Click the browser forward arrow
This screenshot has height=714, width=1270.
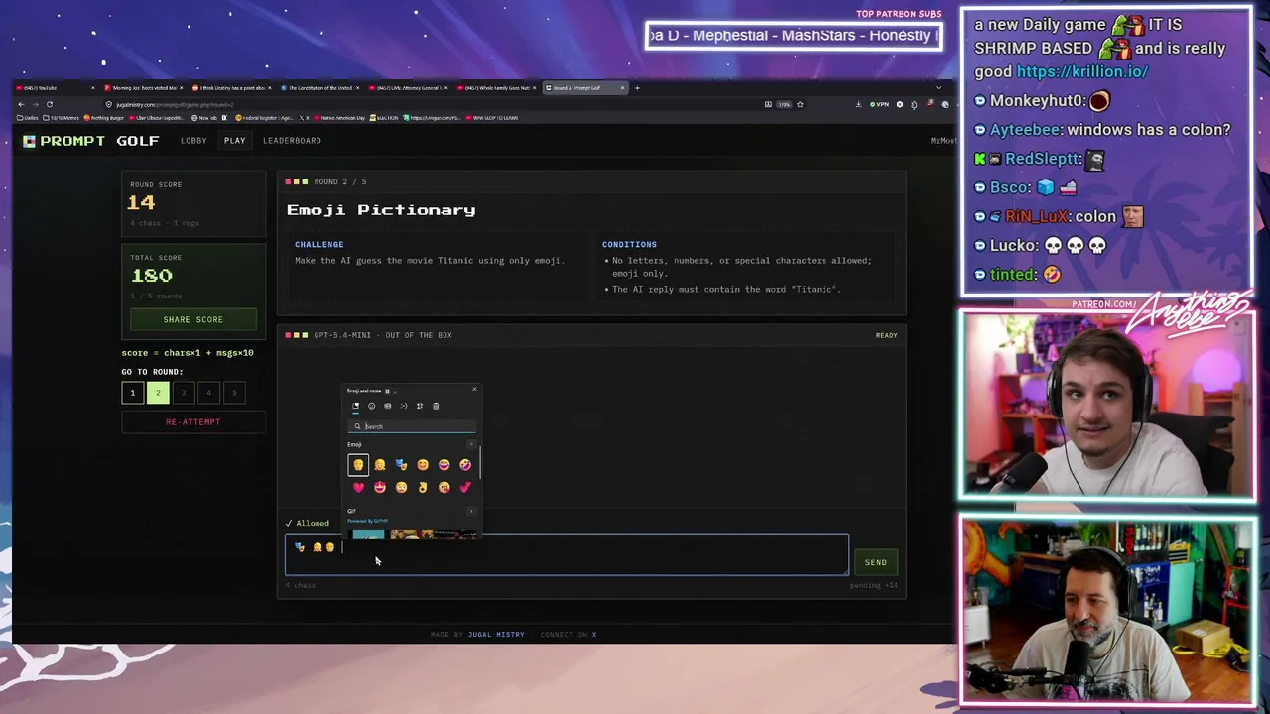pos(35,104)
